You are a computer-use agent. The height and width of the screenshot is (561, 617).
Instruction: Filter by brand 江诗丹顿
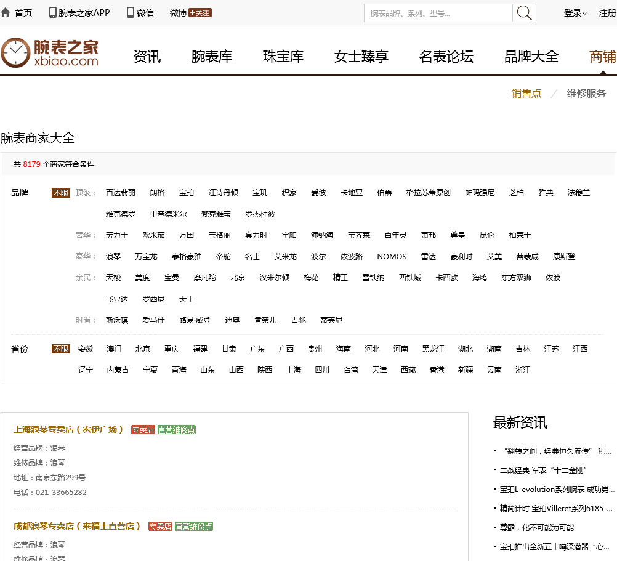(223, 193)
